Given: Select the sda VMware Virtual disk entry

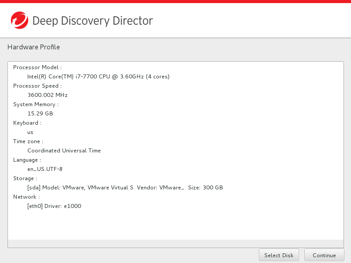Looking at the screenshot, I should point(125,188).
